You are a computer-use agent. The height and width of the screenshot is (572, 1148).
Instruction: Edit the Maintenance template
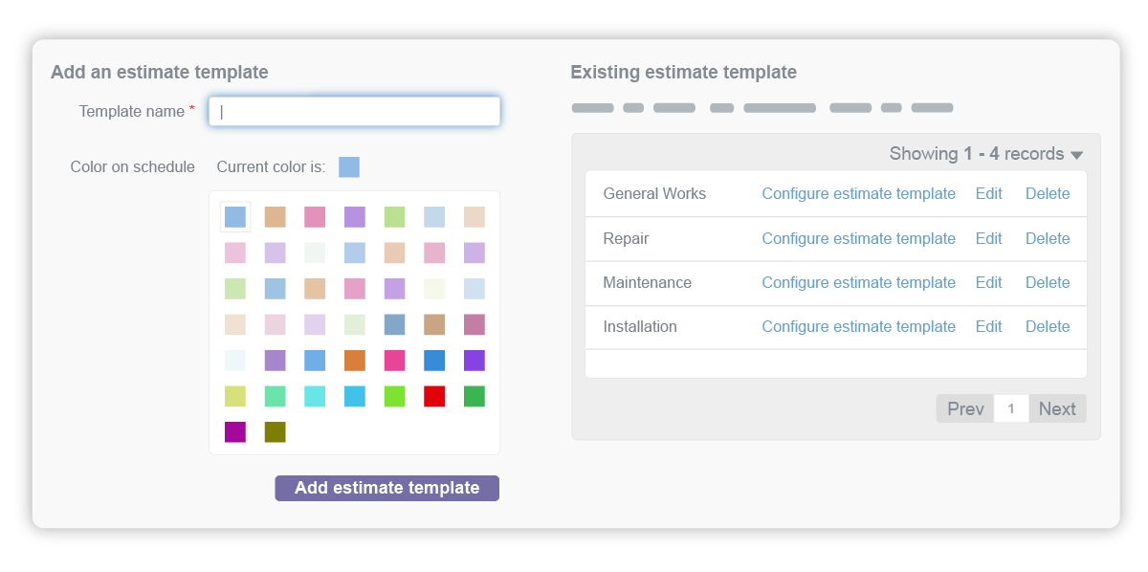pyautogui.click(x=988, y=282)
